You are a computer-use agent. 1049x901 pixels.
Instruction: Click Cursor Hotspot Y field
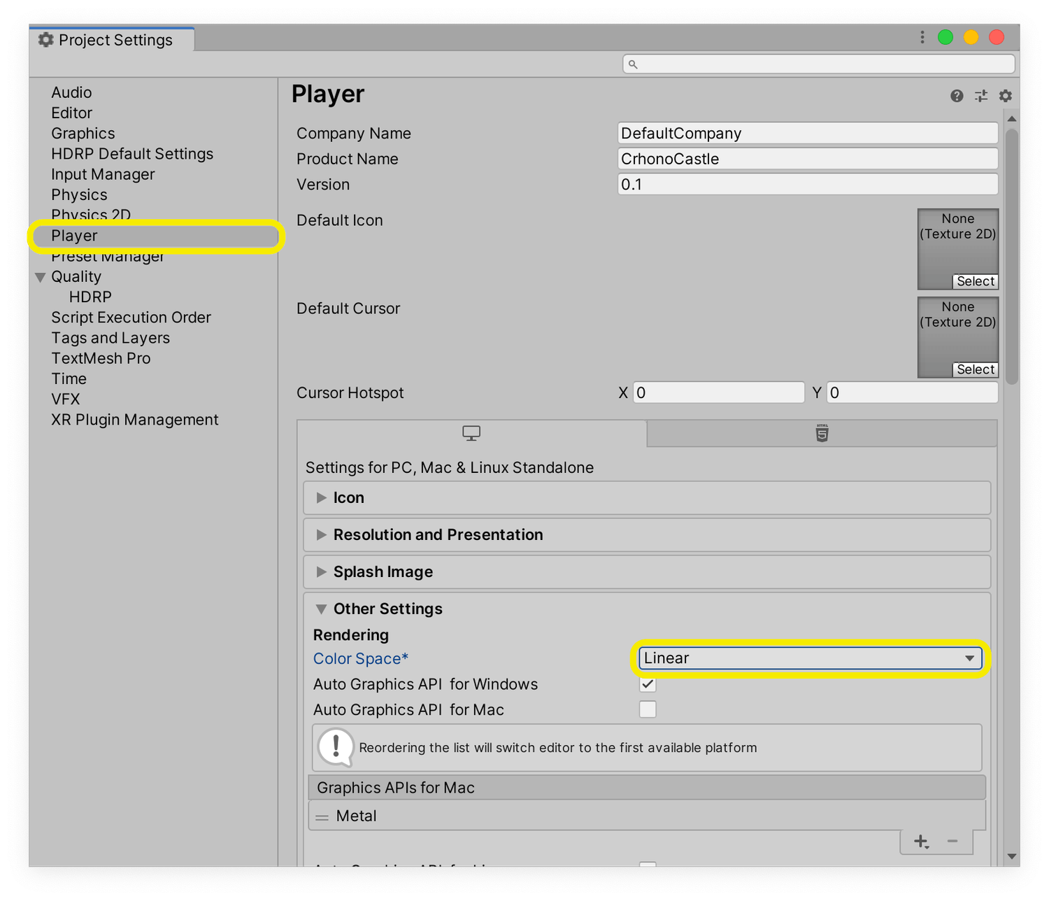click(x=912, y=392)
